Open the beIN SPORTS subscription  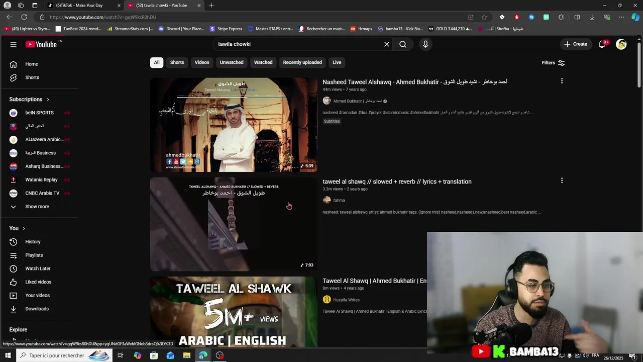pyautogui.click(x=39, y=113)
